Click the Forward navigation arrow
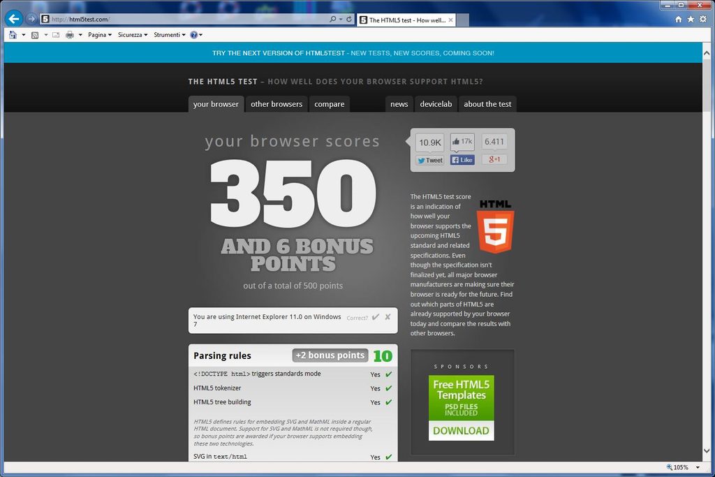The width and height of the screenshot is (715, 477). pos(31,19)
